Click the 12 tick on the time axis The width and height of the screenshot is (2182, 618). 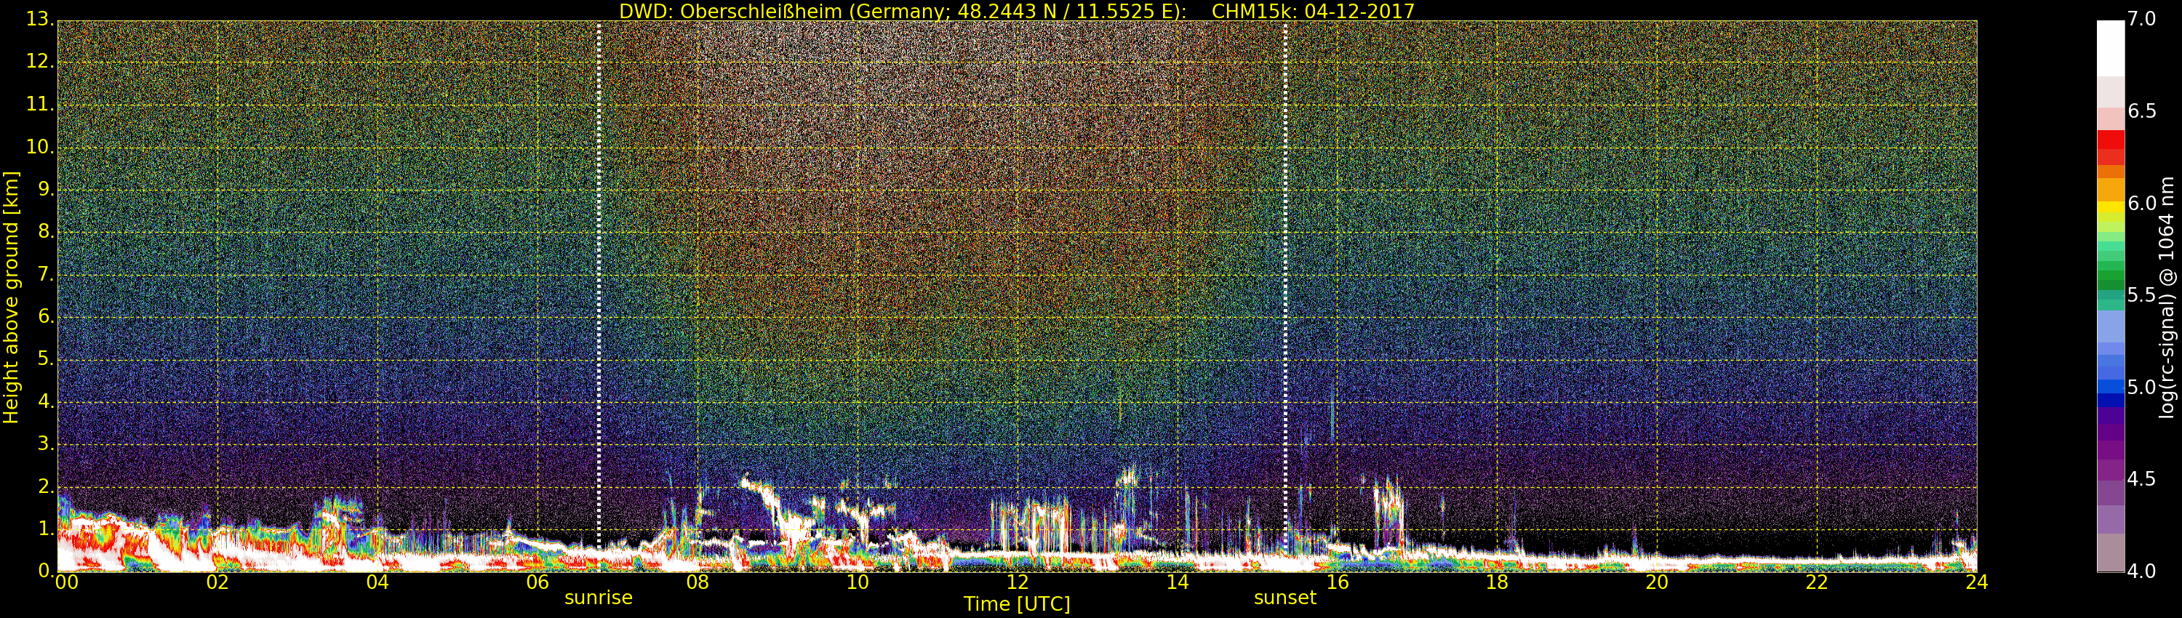click(1018, 582)
